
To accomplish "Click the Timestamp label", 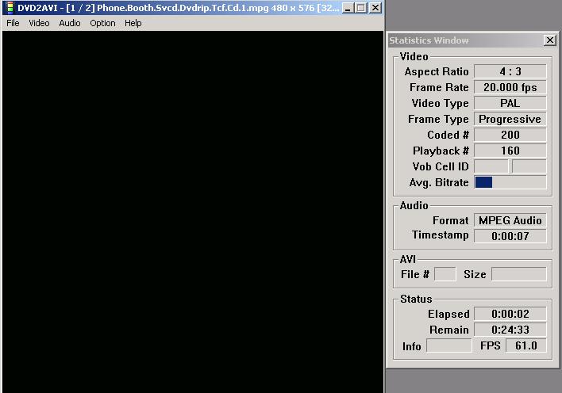I will tap(440, 235).
